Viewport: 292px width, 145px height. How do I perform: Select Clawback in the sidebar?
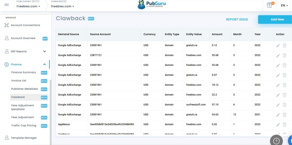click(29, 97)
